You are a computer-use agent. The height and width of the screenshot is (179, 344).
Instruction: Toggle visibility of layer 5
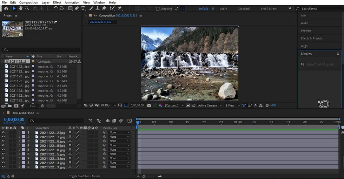[x=4, y=150]
